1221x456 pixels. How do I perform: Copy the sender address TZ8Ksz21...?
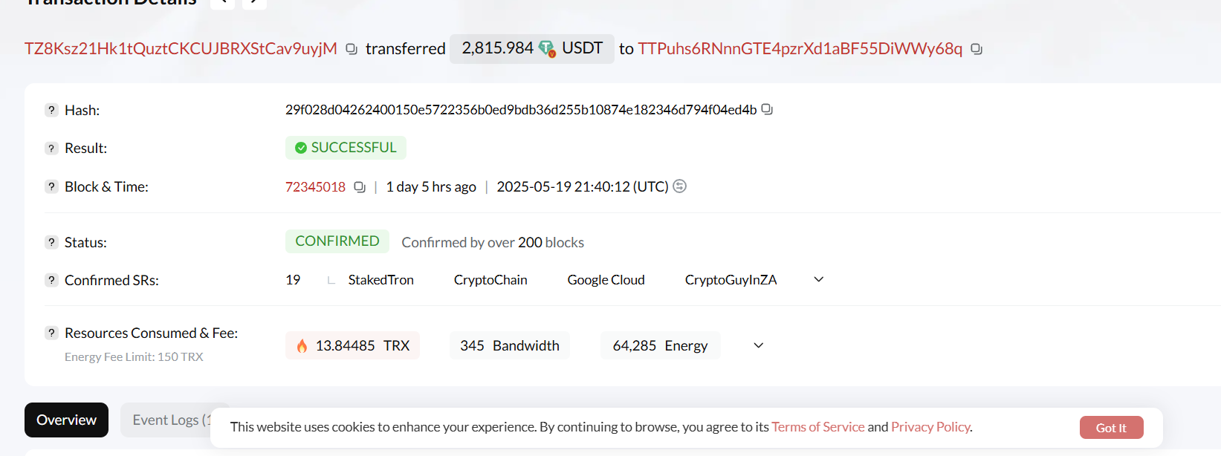pos(352,49)
